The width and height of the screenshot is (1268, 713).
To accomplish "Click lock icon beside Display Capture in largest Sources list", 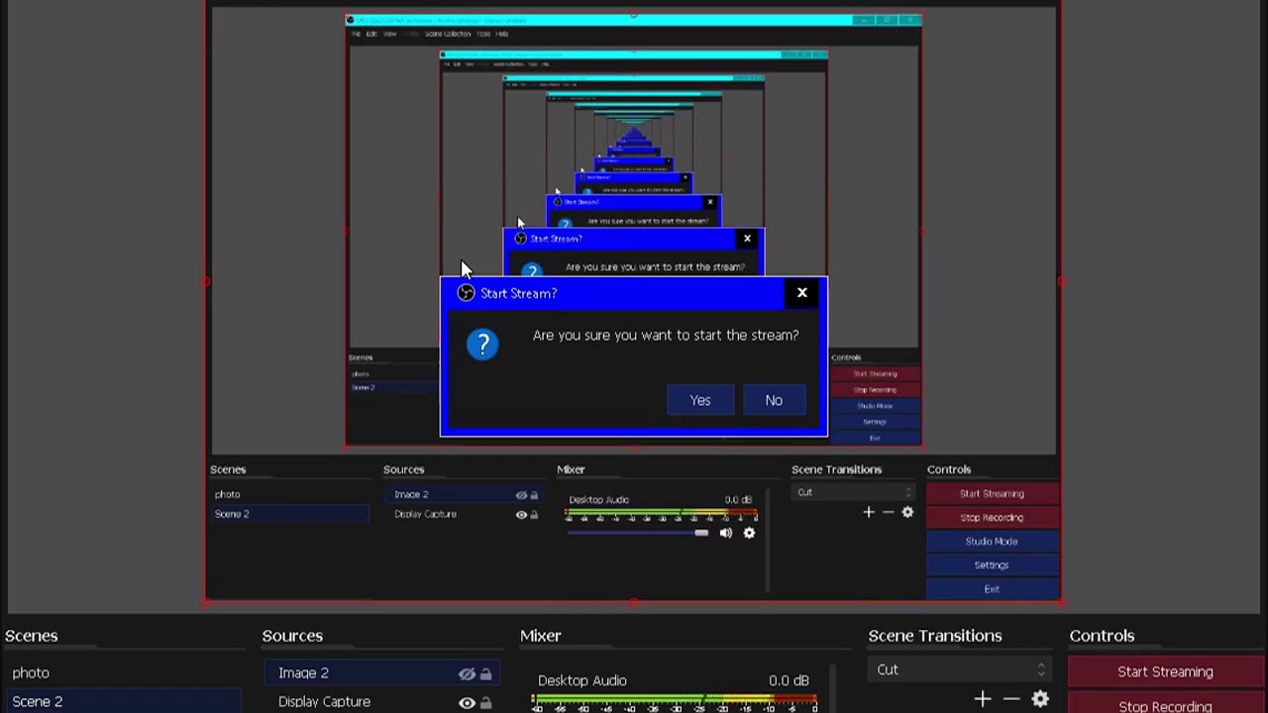I will coord(485,702).
